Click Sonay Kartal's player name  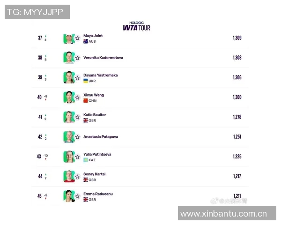(x=94, y=174)
